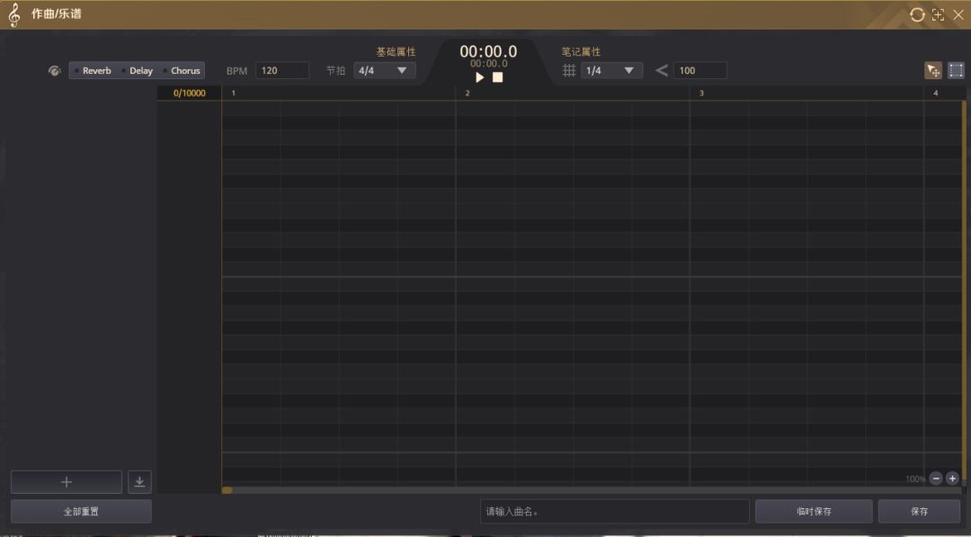Screen dimensions: 971x537
Task: Click the 100% zoom level text
Action: 915,479
